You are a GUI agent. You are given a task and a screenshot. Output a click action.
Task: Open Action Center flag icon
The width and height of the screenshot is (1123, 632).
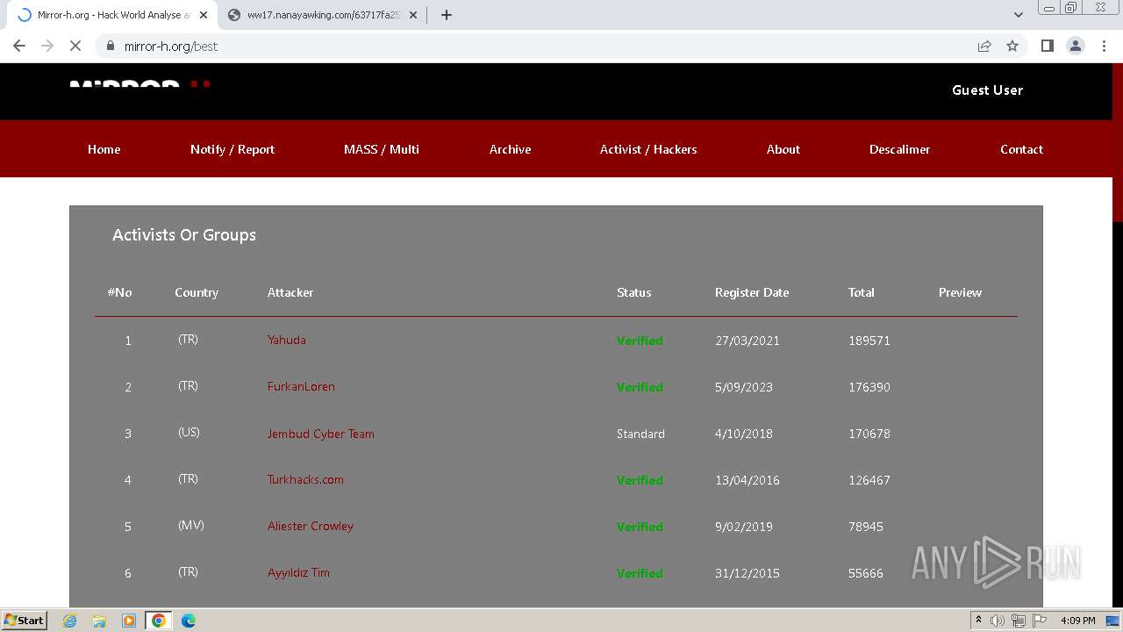click(x=1040, y=621)
